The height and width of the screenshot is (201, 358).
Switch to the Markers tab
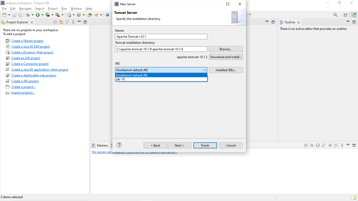coord(100,145)
